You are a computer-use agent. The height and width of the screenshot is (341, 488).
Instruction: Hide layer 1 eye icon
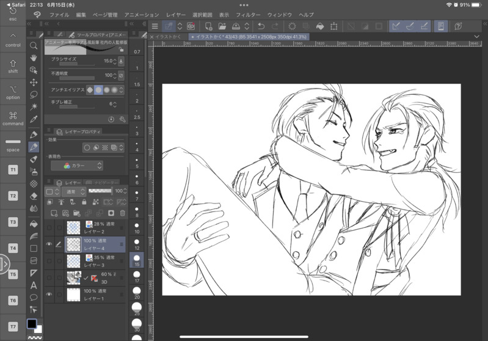coord(49,295)
